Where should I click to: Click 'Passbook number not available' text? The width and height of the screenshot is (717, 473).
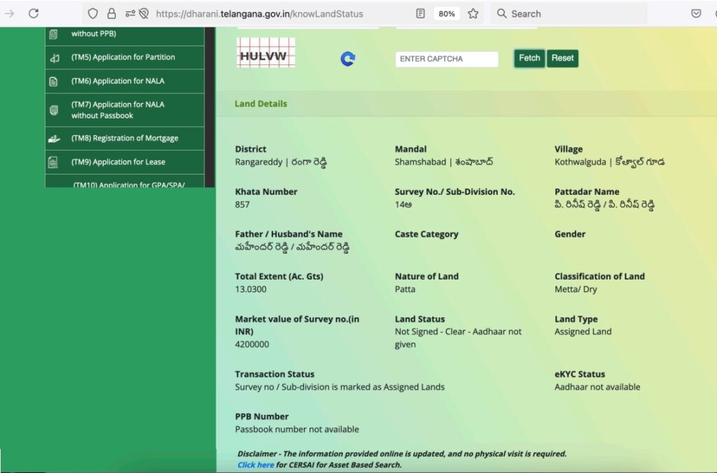[x=297, y=430]
